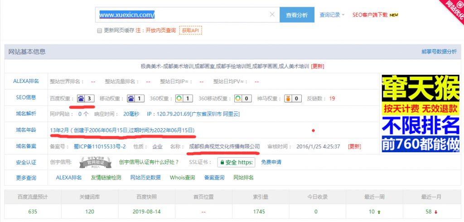Open the 域名解析 row label
The image size is (464, 222).
(x=26, y=114)
